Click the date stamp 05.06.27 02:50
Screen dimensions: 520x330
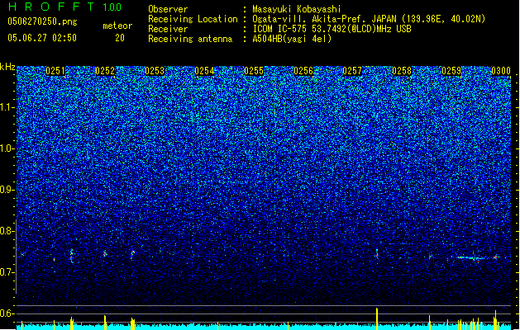pyautogui.click(x=42, y=38)
